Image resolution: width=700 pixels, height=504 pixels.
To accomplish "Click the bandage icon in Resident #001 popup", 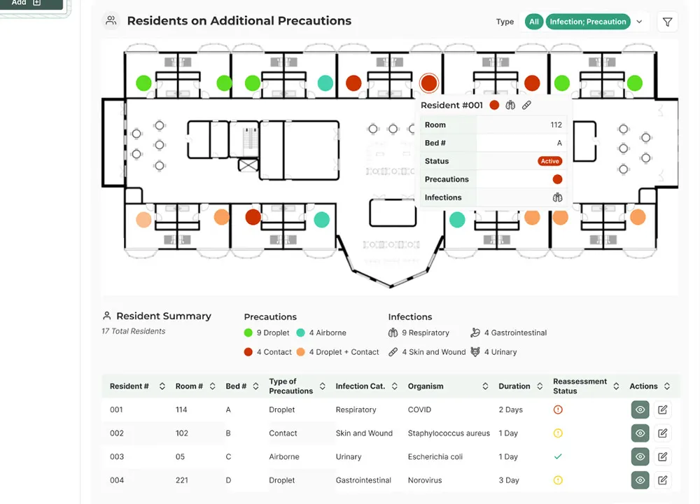I will point(527,105).
